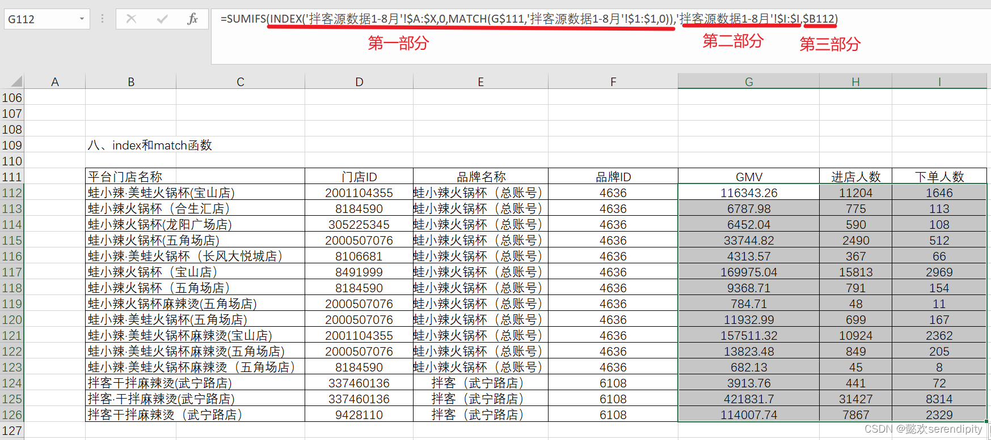Viewport: 991px width, 440px height.
Task: Select column E header
Action: [x=480, y=82]
